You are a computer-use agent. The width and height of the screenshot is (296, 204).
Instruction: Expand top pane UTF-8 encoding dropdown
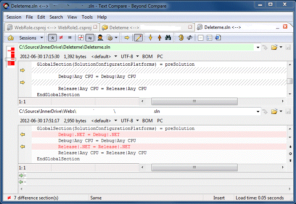[x=130, y=57]
